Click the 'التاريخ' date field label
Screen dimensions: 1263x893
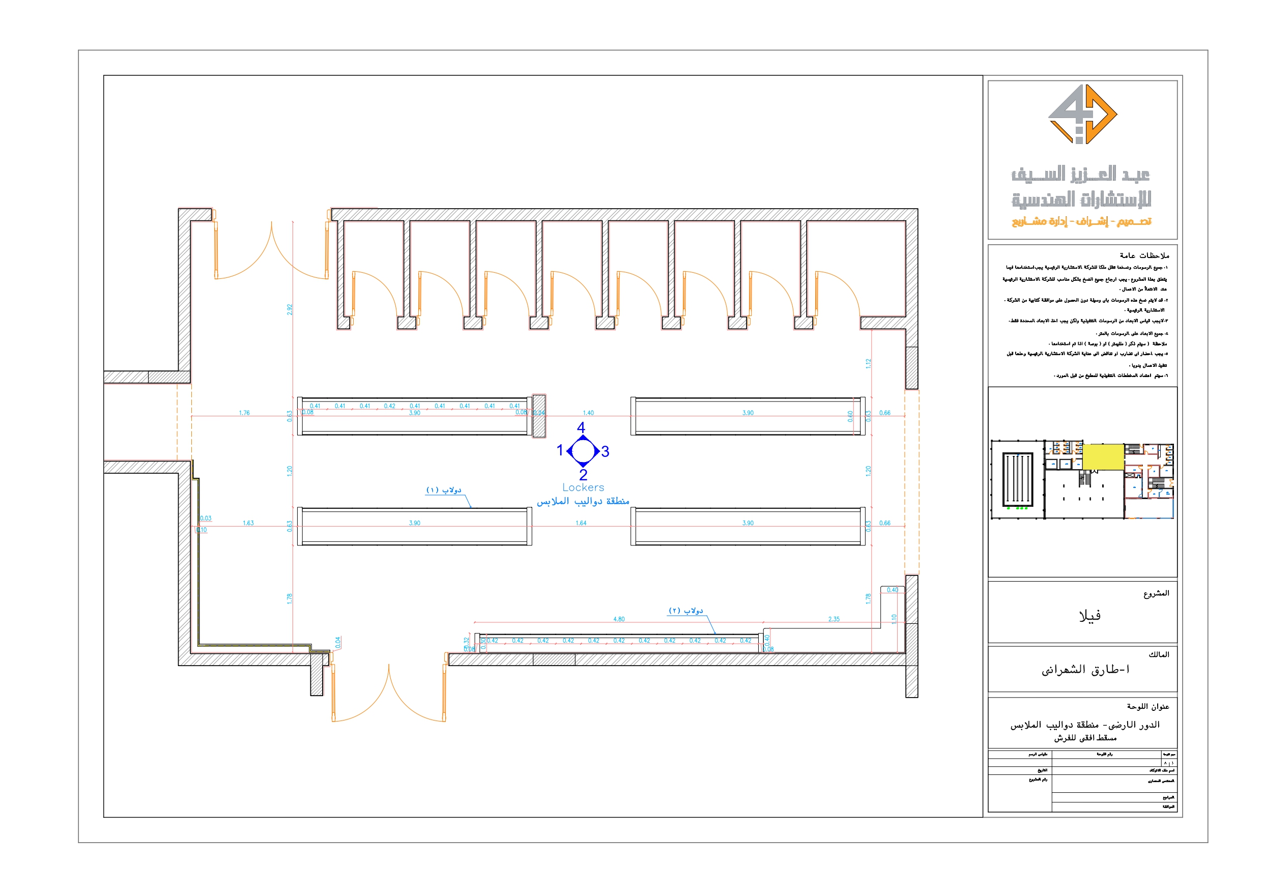click(1043, 771)
